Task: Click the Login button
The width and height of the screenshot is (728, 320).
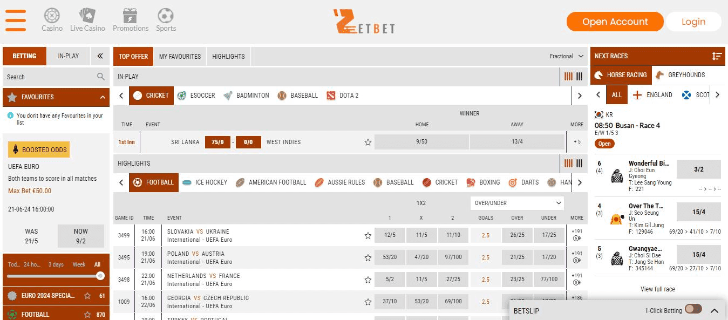Action: (693, 22)
